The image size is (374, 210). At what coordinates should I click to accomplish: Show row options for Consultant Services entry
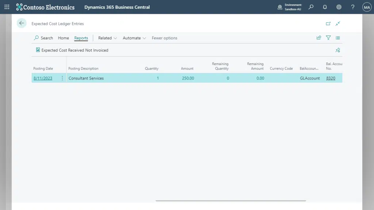(62, 78)
